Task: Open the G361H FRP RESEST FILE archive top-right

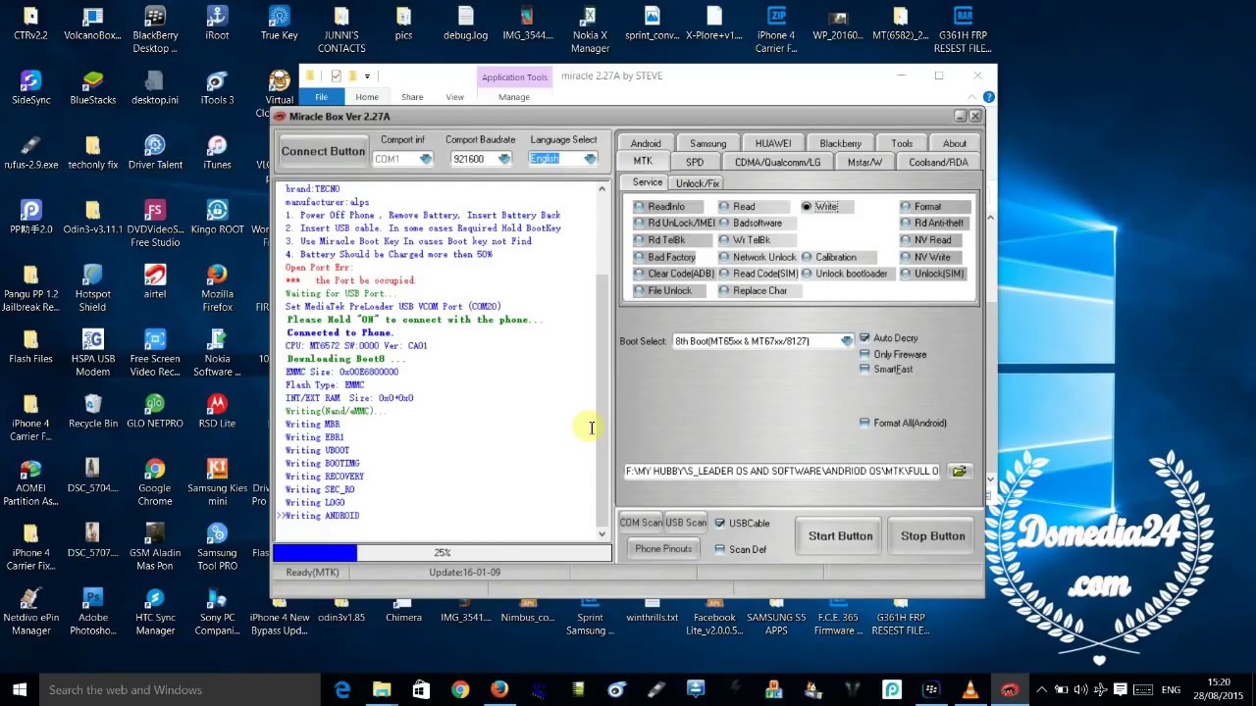Action: (963, 29)
